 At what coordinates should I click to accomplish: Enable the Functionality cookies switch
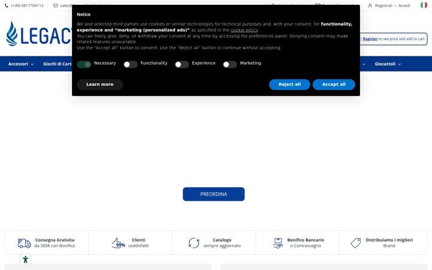[x=130, y=64]
